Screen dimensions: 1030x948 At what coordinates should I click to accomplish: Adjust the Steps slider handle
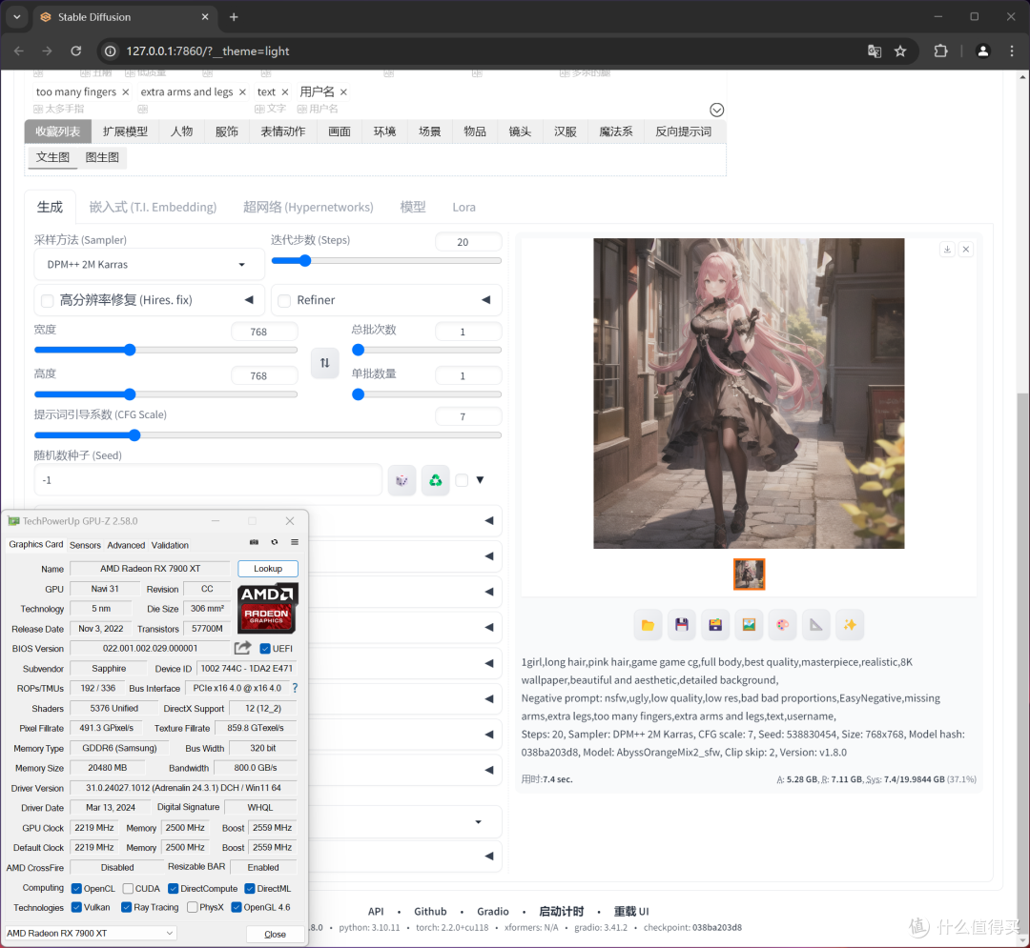pyautogui.click(x=305, y=261)
